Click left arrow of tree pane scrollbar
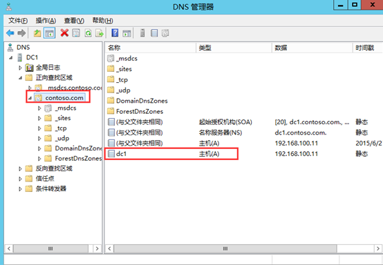The width and height of the screenshot is (383, 265). 9,248
